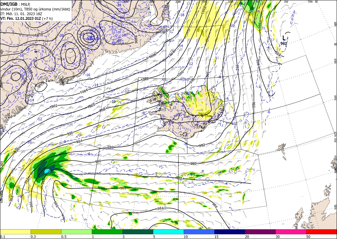Click the legend value '0.1'

point(2,237)
